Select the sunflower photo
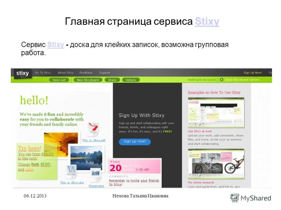Viewport: 281px width, 210px height. 61,143
